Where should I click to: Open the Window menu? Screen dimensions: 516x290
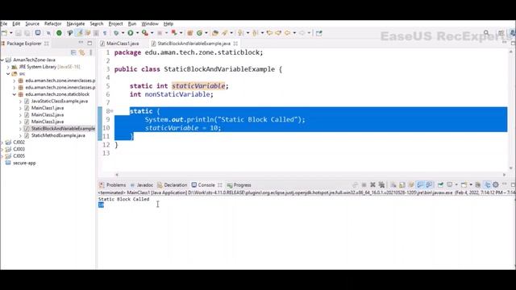[150, 23]
